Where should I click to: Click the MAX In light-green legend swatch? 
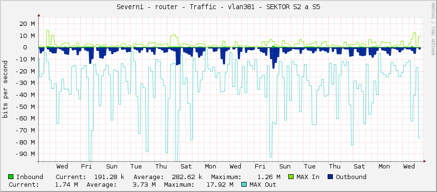coord(291,177)
